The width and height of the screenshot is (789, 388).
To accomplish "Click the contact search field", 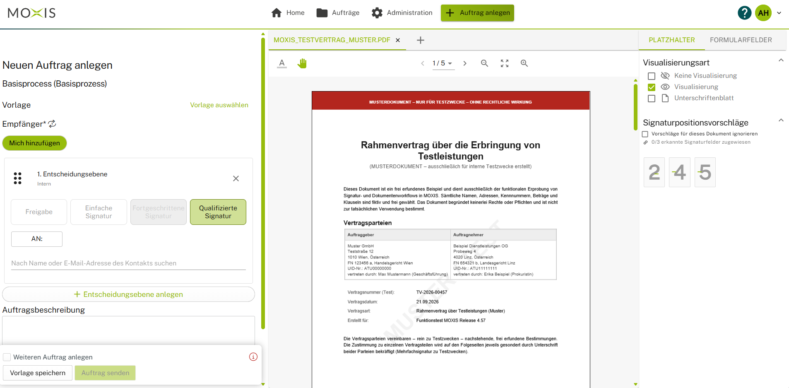I will 128,263.
